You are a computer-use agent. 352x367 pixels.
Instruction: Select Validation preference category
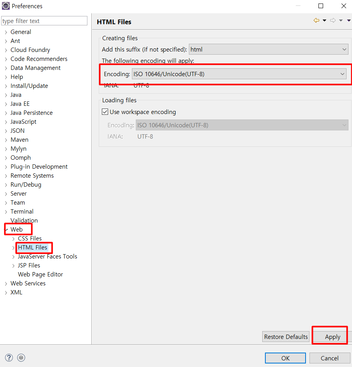[24, 221]
